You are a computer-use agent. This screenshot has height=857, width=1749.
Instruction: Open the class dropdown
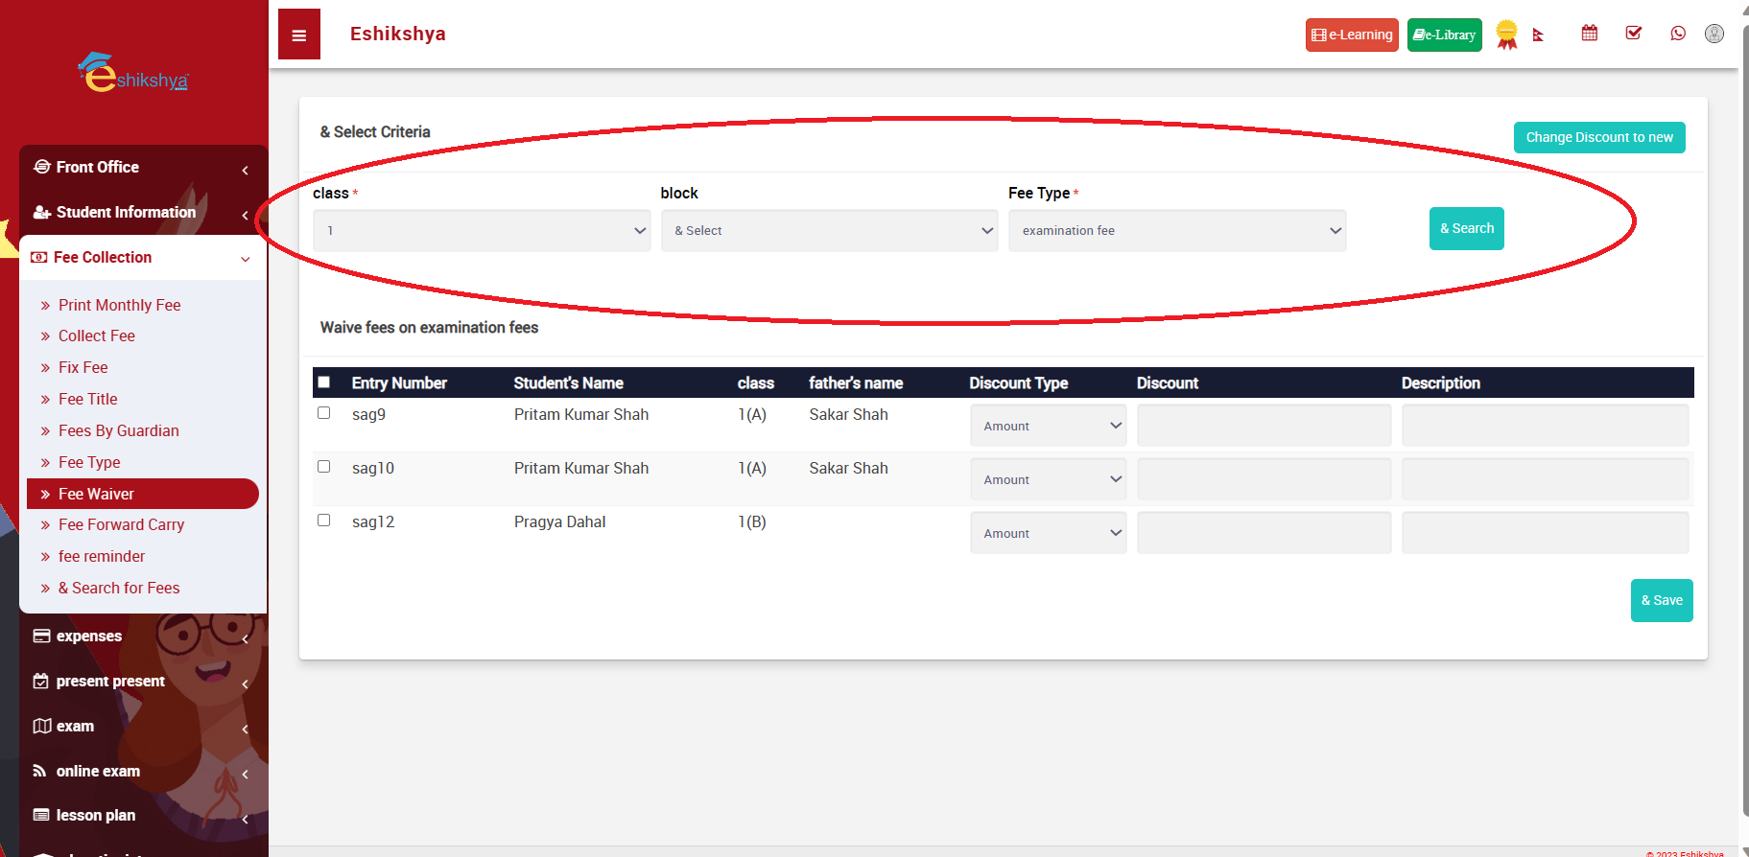482,231
